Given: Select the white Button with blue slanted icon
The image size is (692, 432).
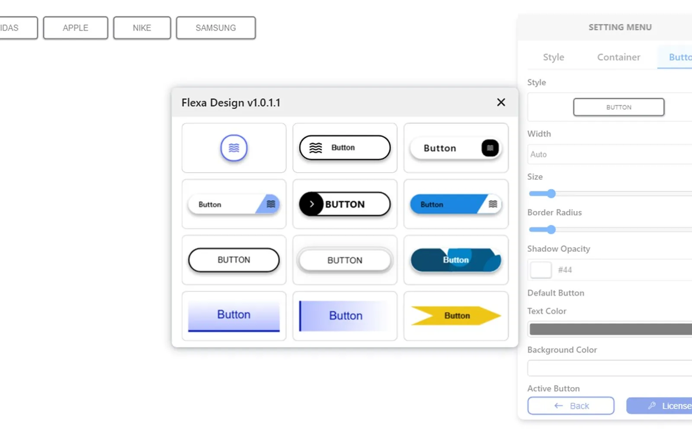Looking at the screenshot, I should (x=234, y=204).
